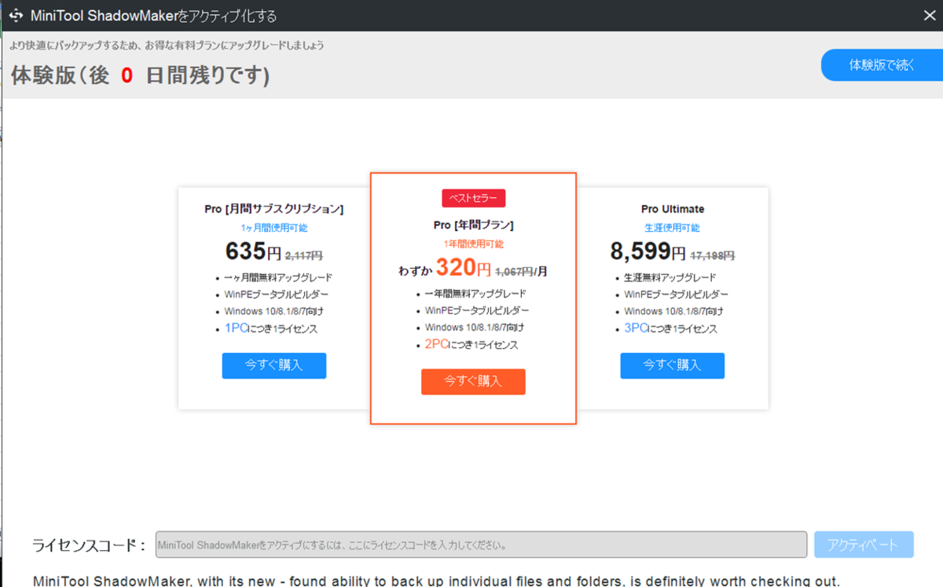Viewport: 943px width, 587px height.
Task: Click 3PCにつき1ライセンス feature line
Action: [x=670, y=328]
